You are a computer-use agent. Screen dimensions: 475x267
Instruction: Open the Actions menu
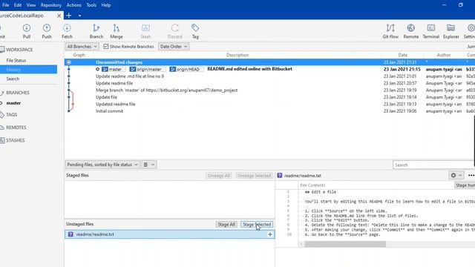(73, 5)
